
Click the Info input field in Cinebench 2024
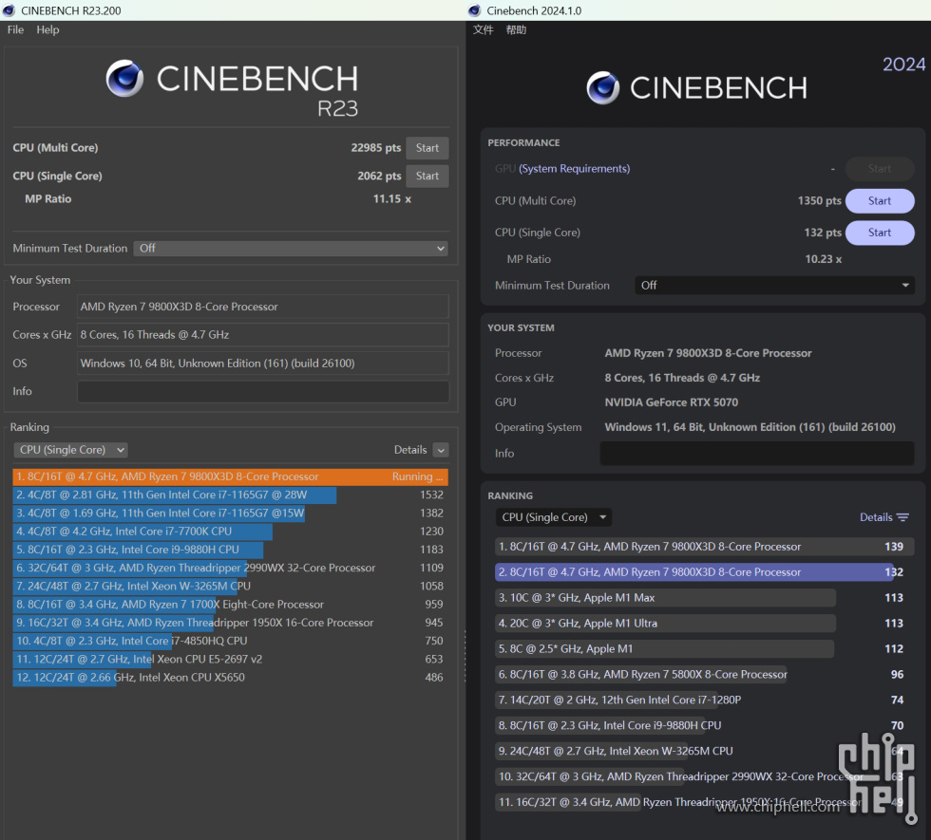point(756,454)
